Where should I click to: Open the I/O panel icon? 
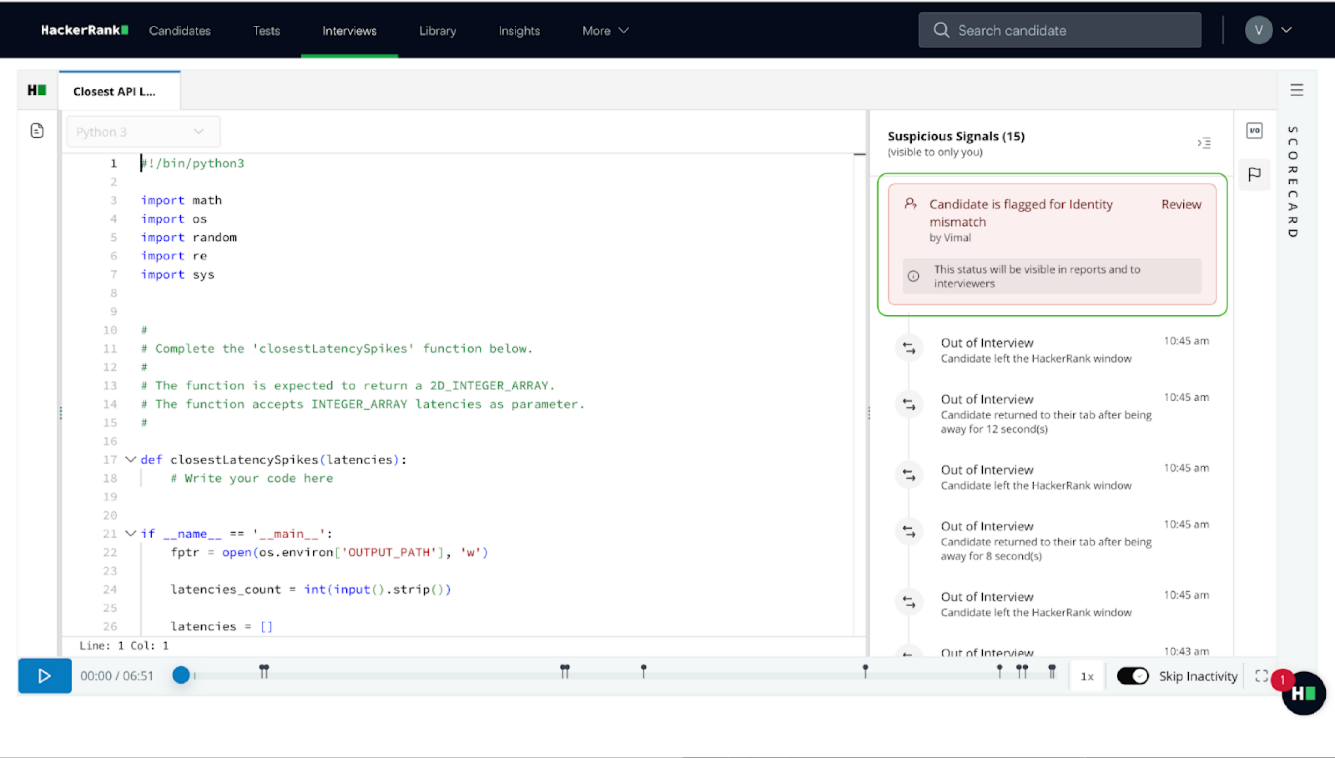[x=1254, y=130]
